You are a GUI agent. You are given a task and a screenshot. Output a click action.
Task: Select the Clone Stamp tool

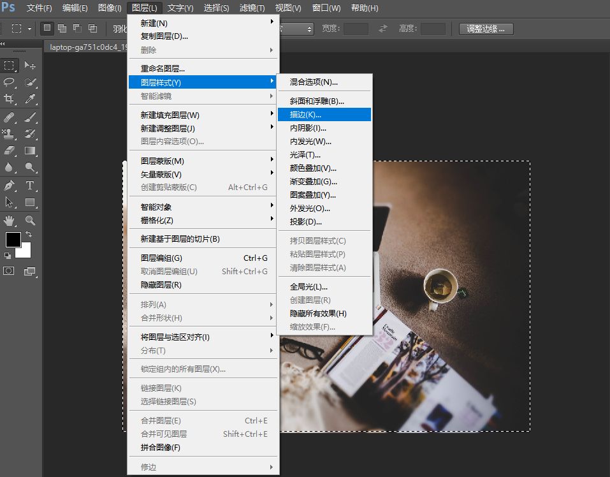pos(10,133)
